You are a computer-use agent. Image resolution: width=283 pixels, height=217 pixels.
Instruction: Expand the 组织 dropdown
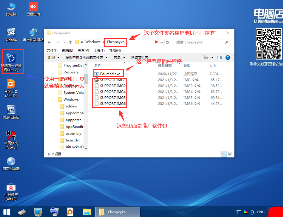pyautogui.click(x=54, y=57)
